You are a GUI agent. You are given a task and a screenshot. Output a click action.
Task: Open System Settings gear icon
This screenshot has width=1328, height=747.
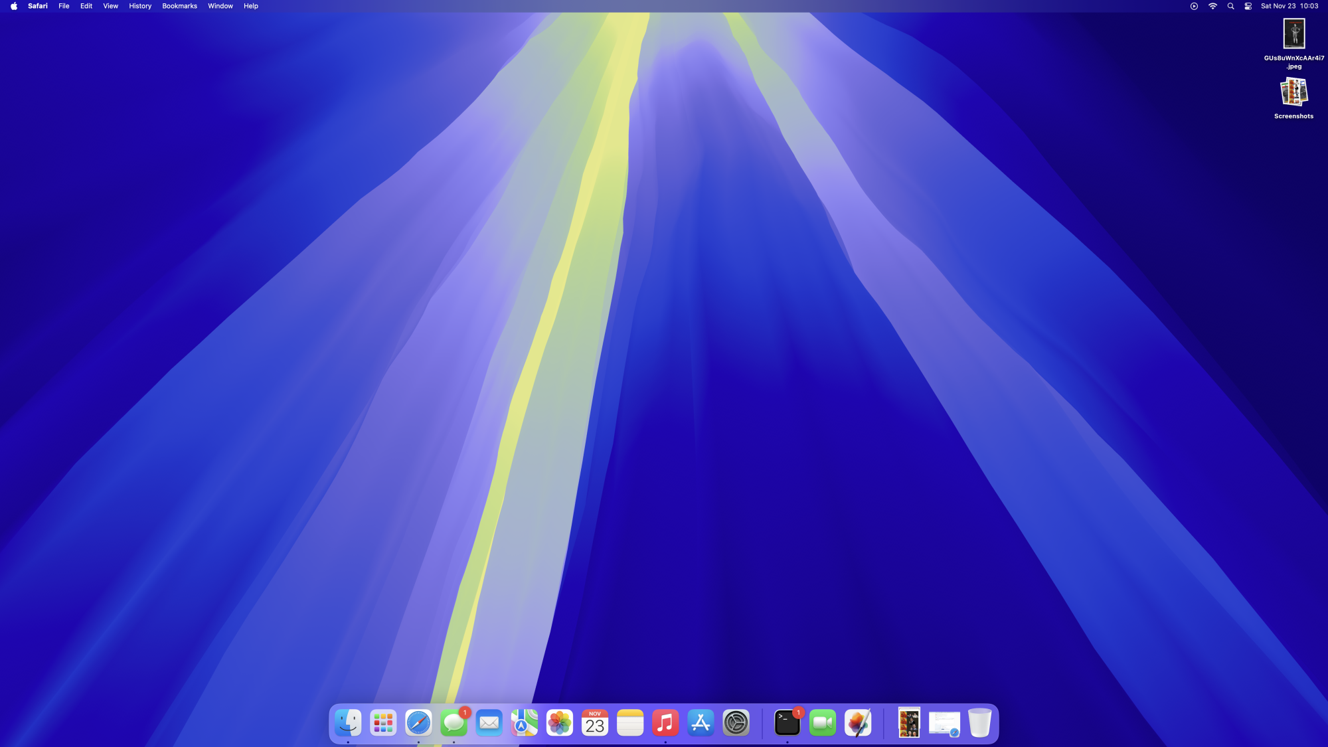(x=736, y=723)
